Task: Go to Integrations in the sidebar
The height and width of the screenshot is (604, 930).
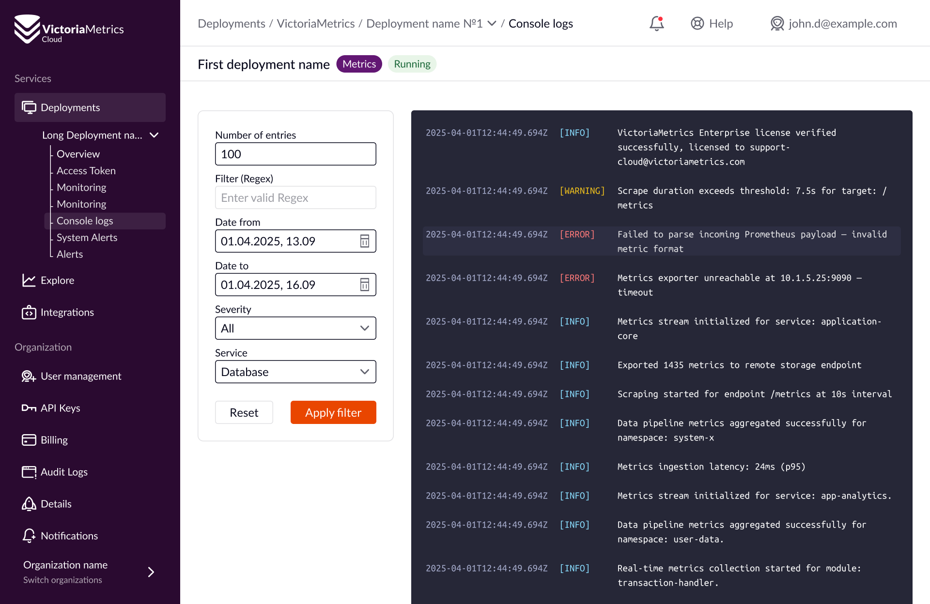Action: 67,312
